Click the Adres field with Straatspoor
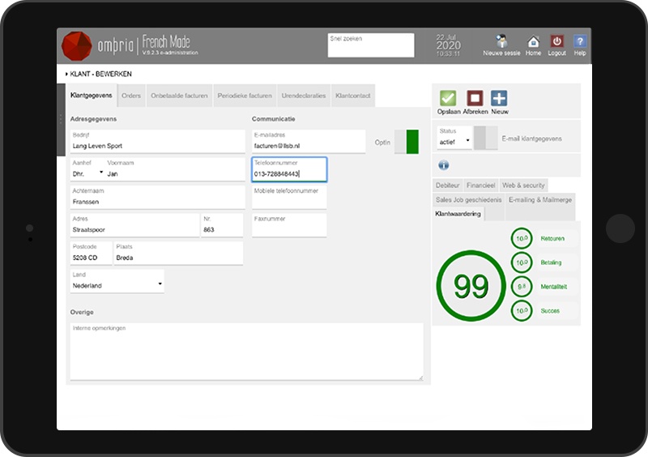The image size is (648, 457). click(x=134, y=225)
